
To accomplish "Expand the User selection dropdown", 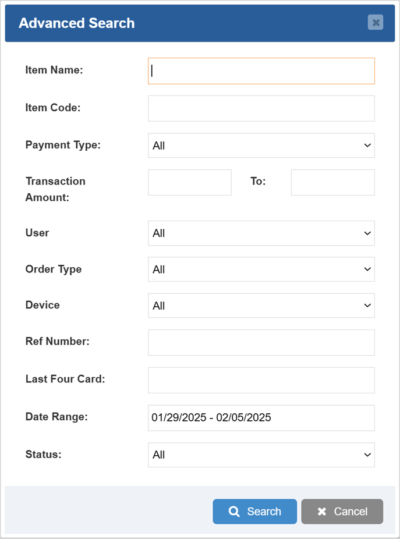I will coord(261,232).
